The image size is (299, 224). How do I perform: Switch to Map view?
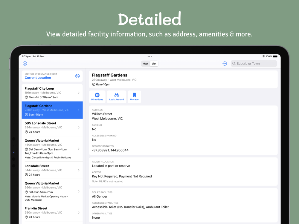(145, 64)
